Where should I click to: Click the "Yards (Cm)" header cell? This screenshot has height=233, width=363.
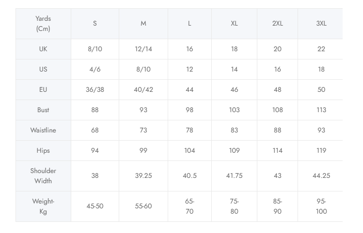click(43, 24)
